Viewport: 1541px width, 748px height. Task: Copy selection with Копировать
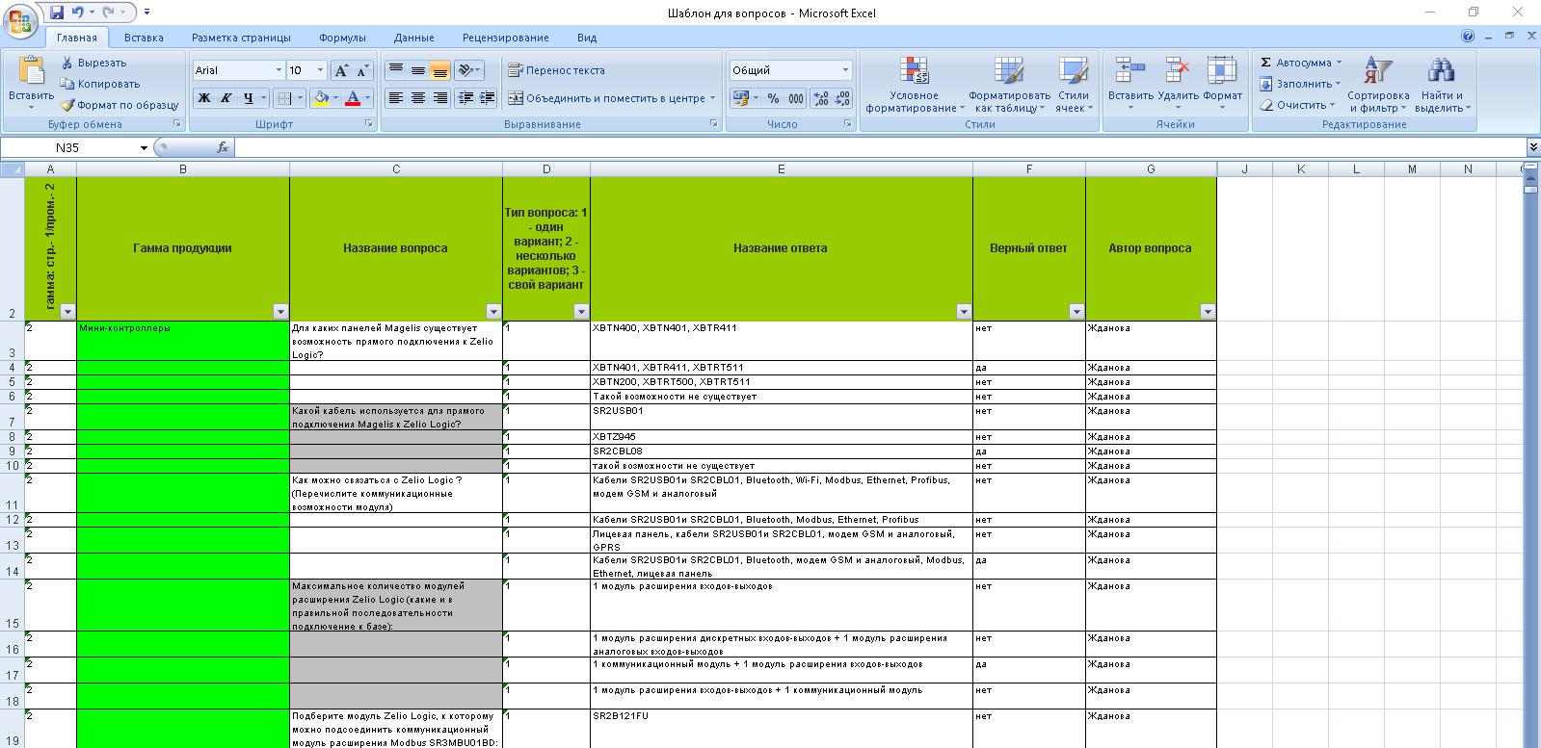click(x=99, y=84)
